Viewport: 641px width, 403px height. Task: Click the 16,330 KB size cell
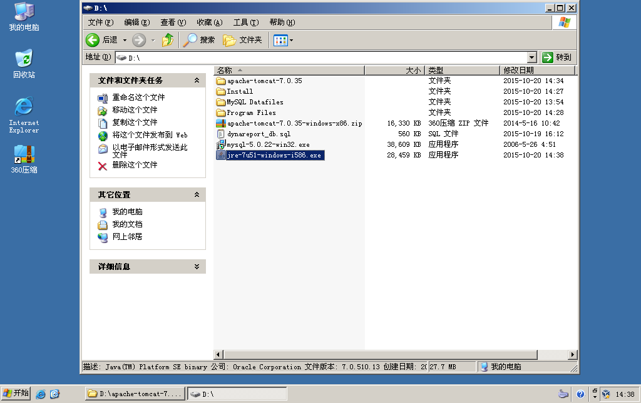(x=404, y=123)
